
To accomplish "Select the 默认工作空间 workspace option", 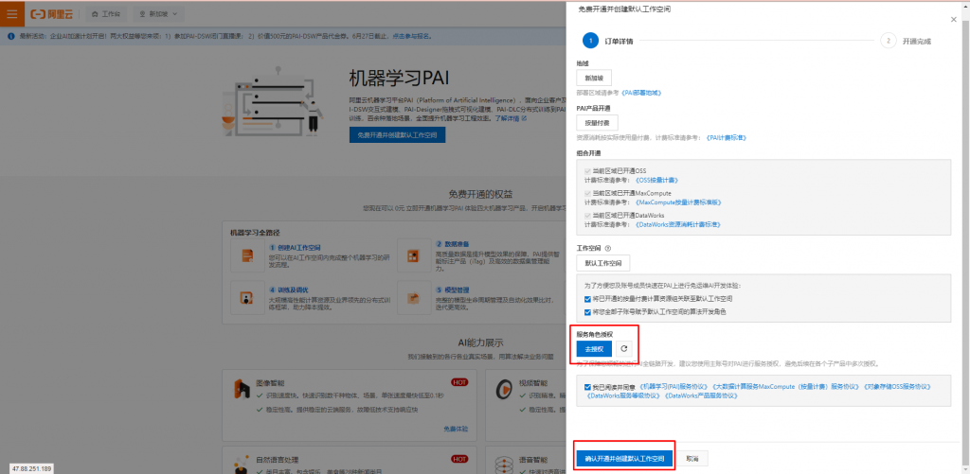I will [x=603, y=263].
